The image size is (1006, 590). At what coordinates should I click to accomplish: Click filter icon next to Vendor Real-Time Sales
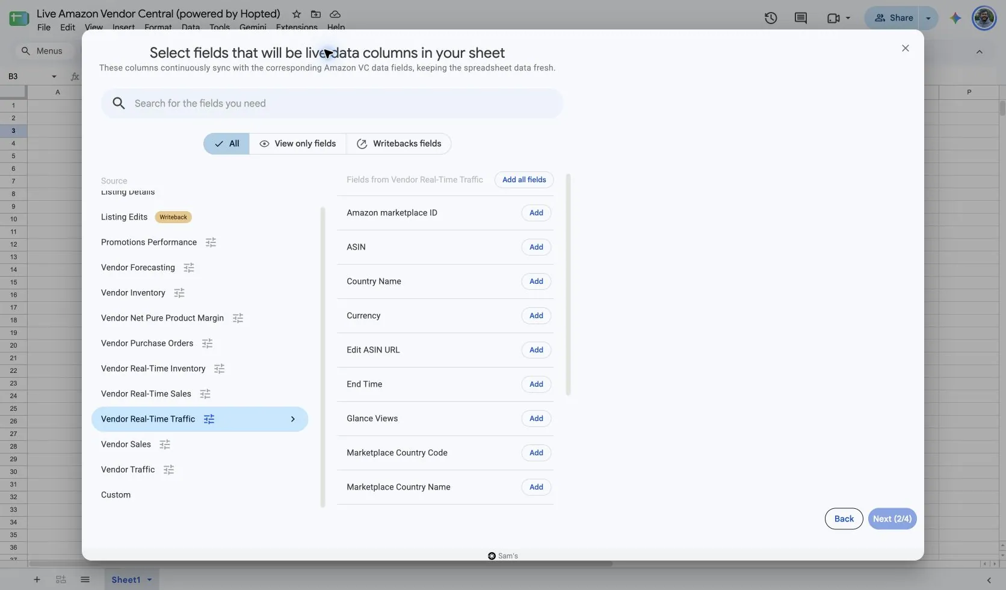(205, 394)
